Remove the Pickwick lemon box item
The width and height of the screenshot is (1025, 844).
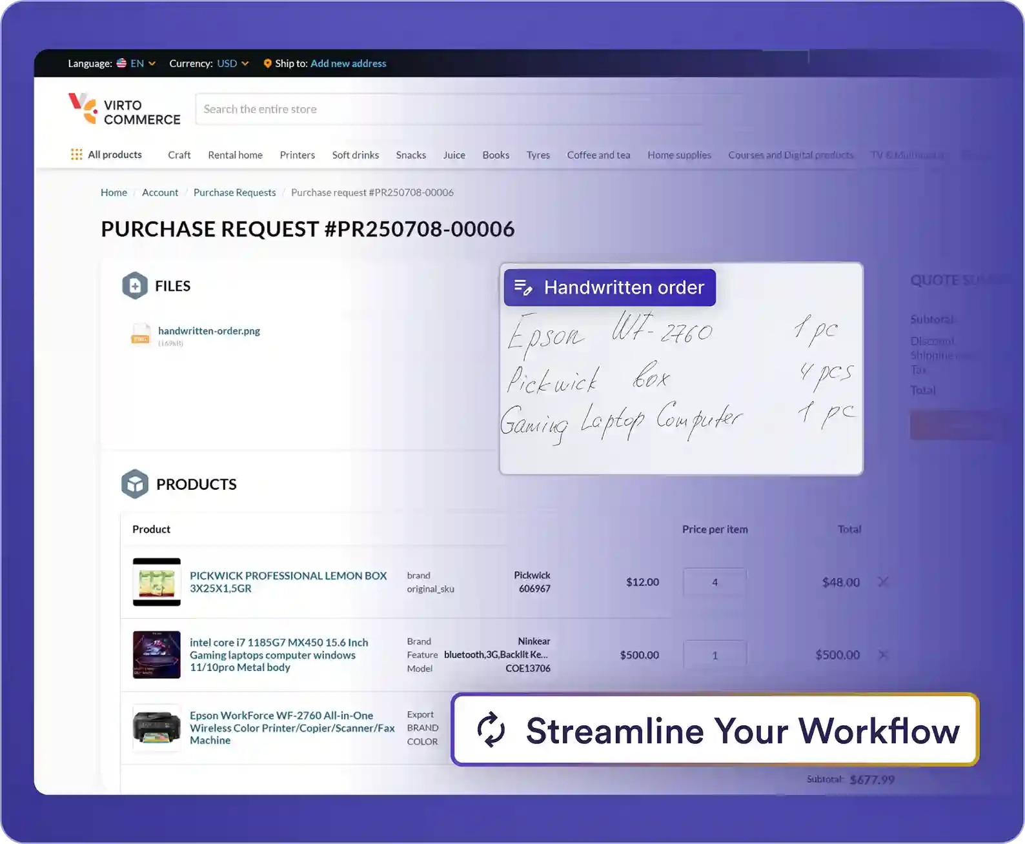coord(883,582)
